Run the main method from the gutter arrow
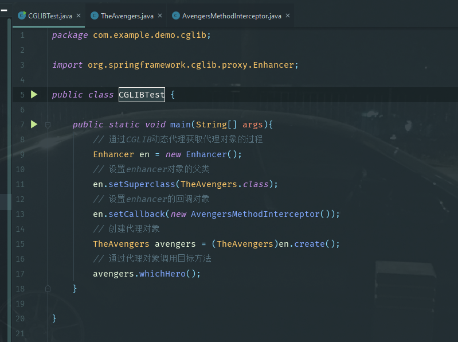The width and height of the screenshot is (458, 342). point(34,124)
